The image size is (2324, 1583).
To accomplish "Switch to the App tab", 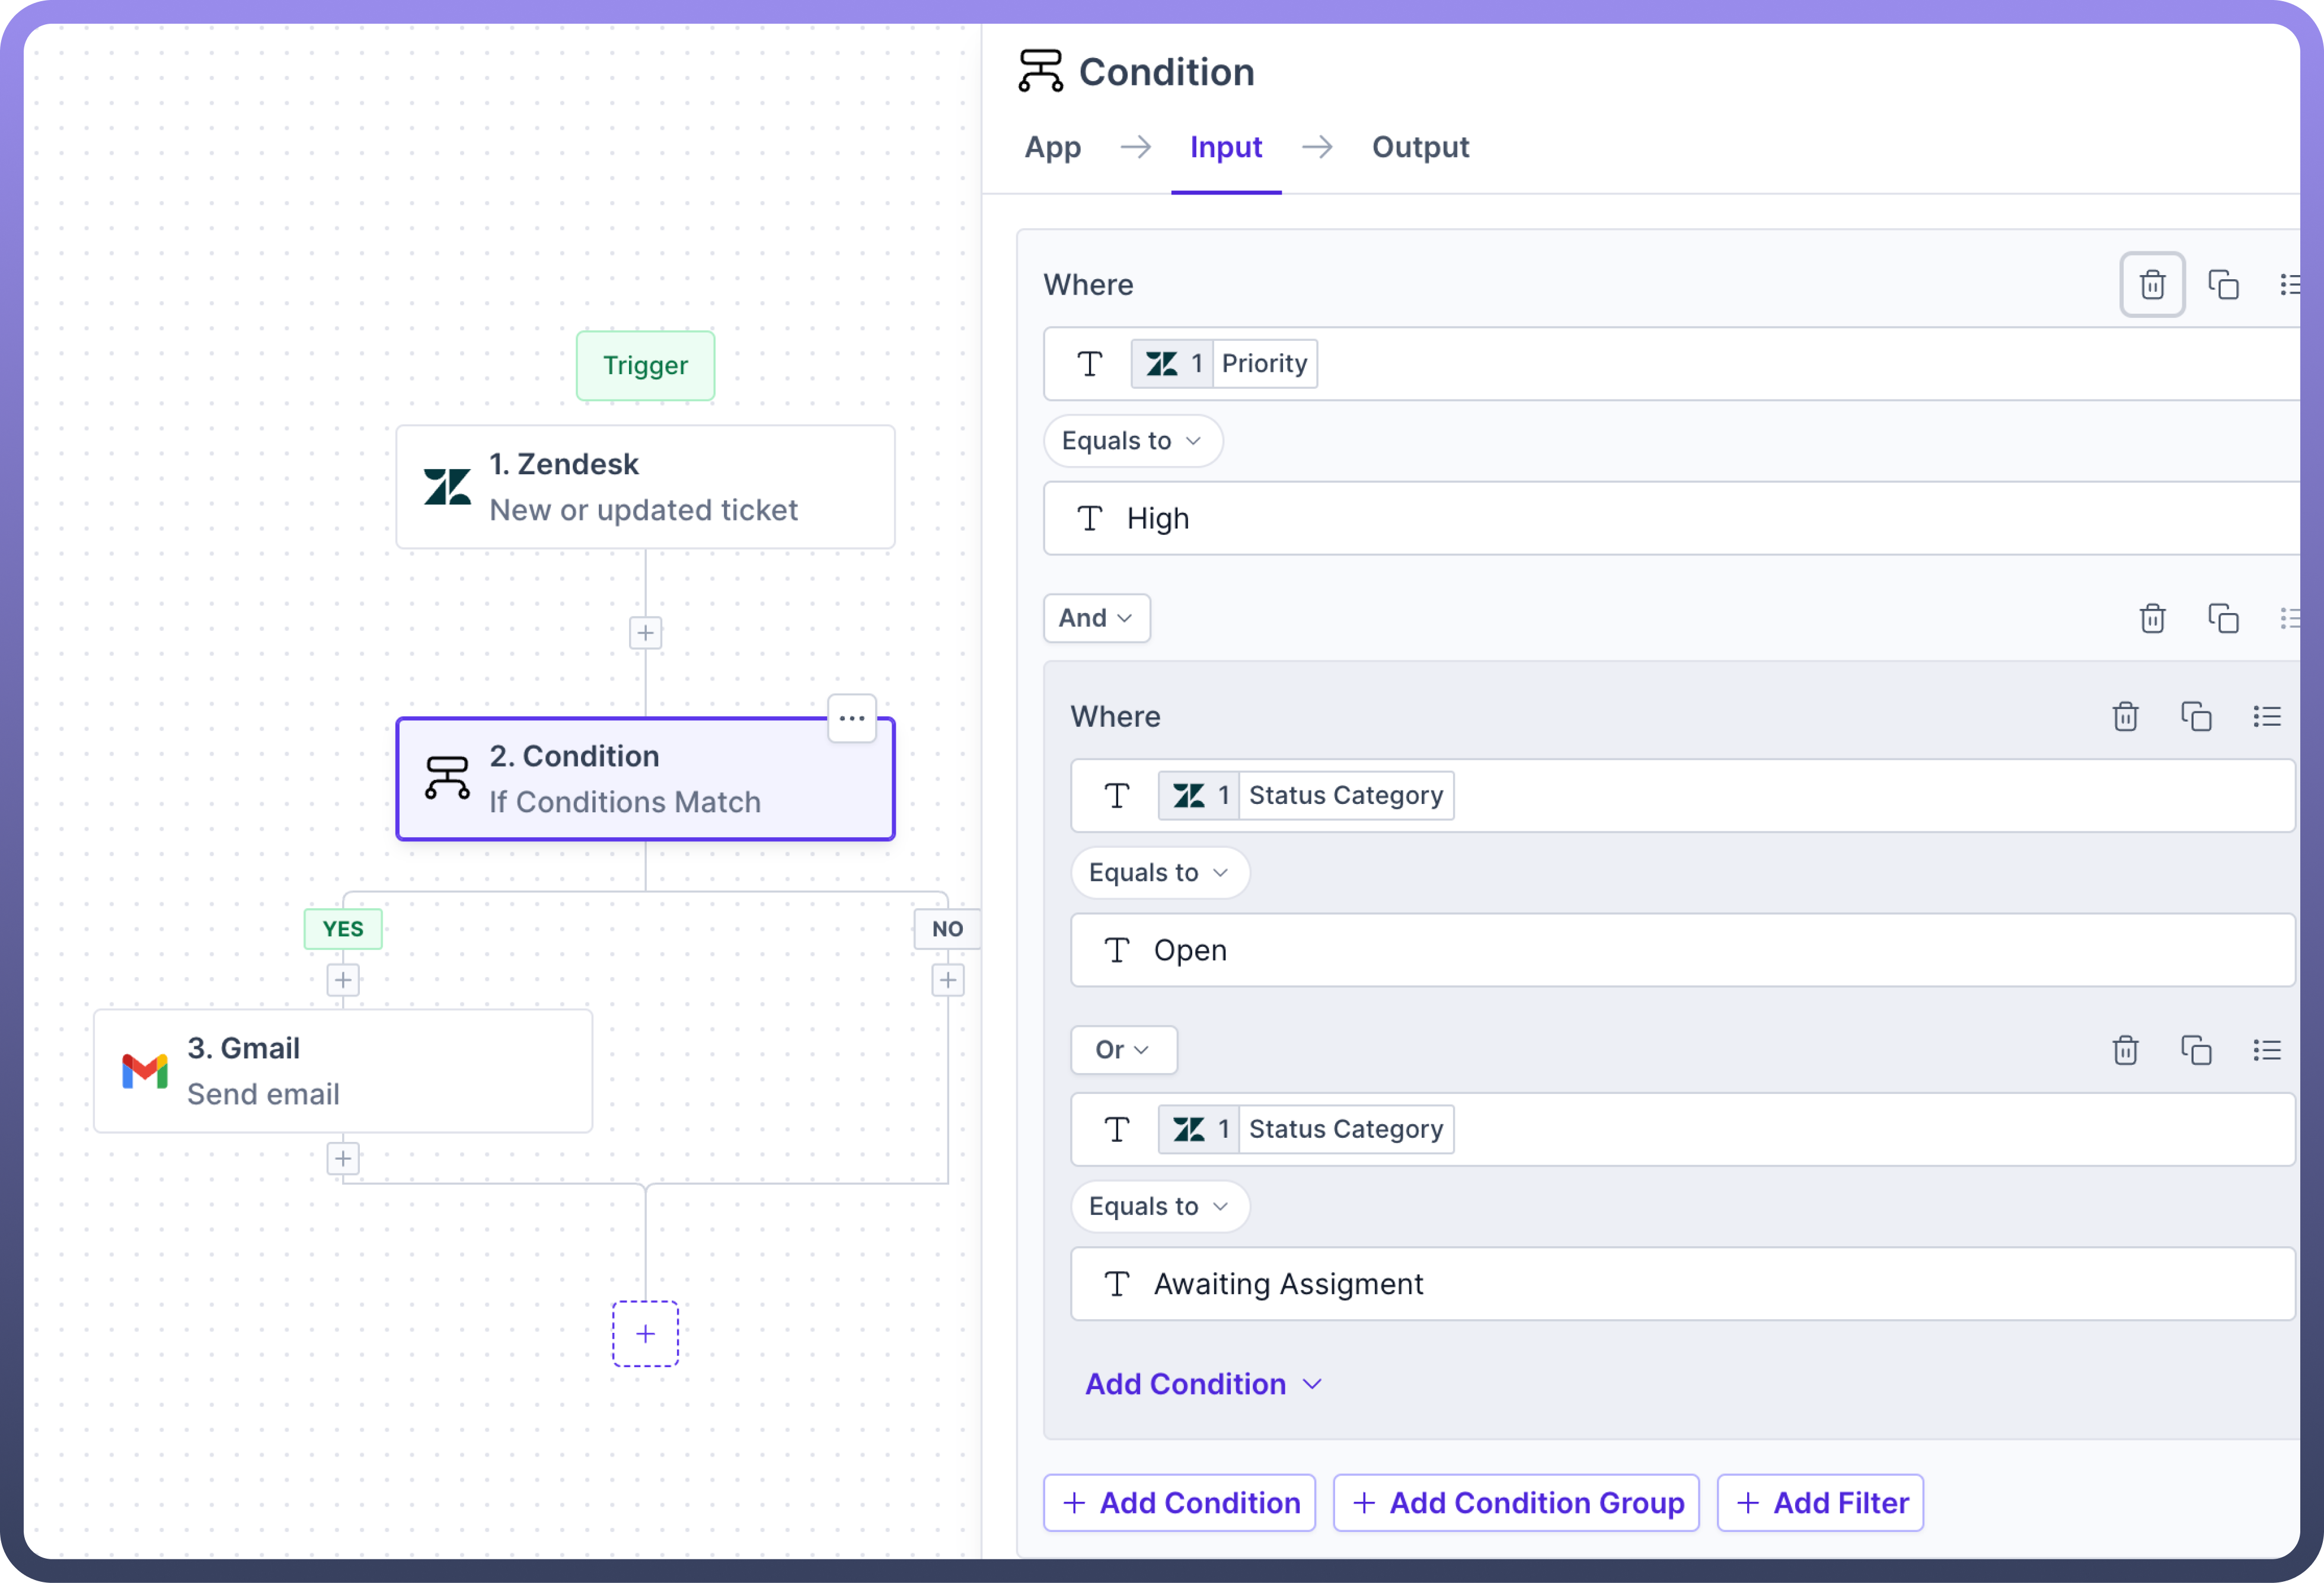I will coord(1052,147).
